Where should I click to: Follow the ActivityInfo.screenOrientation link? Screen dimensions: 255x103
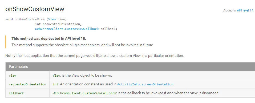click(x=145, y=84)
